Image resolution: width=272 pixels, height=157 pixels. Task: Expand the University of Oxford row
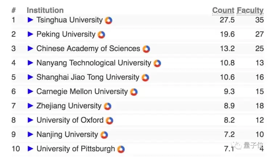pyautogui.click(x=30, y=120)
